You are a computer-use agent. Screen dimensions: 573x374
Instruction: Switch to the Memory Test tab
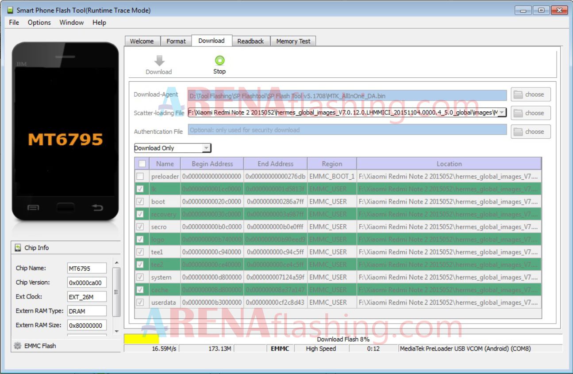click(293, 41)
